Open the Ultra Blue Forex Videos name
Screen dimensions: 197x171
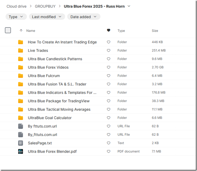tap(48, 67)
